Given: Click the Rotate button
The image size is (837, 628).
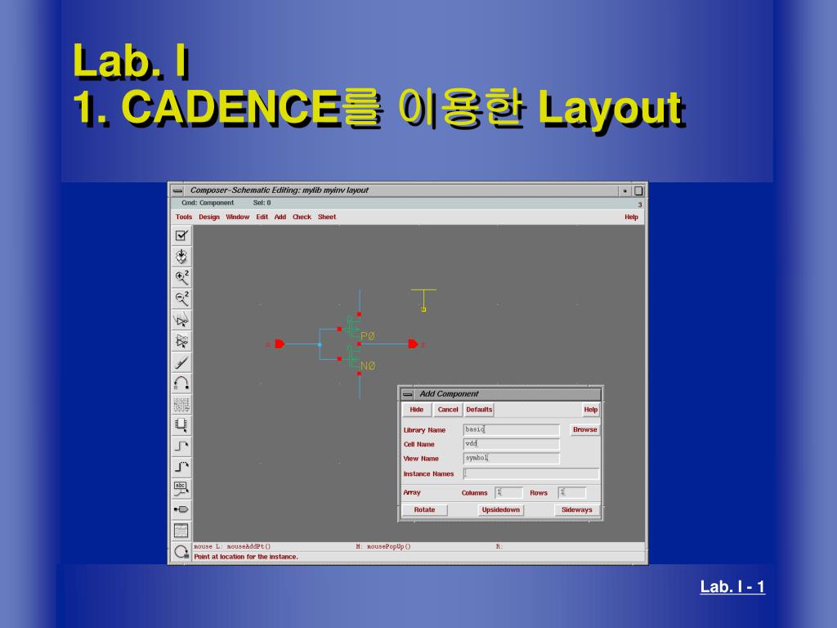Looking at the screenshot, I should 424,510.
